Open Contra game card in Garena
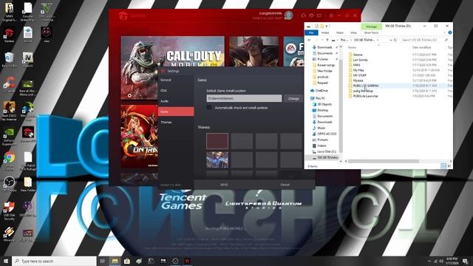Screen dimensions: 473x266 tap(139, 136)
